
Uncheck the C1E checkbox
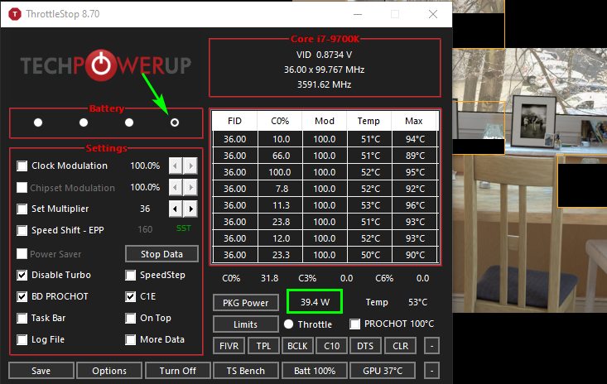[x=131, y=296]
